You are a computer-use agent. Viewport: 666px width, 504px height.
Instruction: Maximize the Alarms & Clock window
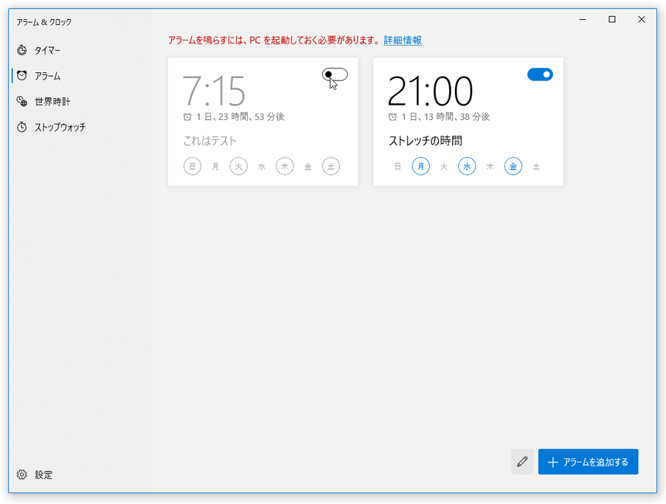[x=611, y=19]
